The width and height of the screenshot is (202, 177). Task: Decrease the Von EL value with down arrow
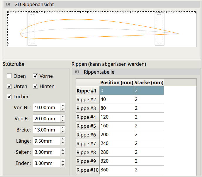pyautogui.click(x=62, y=120)
